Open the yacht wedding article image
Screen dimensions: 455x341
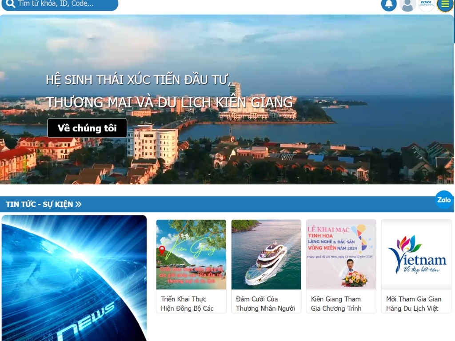point(266,254)
